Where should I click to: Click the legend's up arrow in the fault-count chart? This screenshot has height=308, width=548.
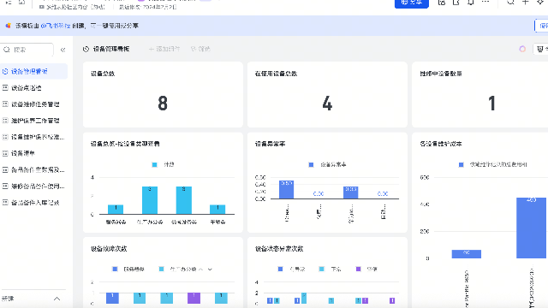click(x=200, y=269)
